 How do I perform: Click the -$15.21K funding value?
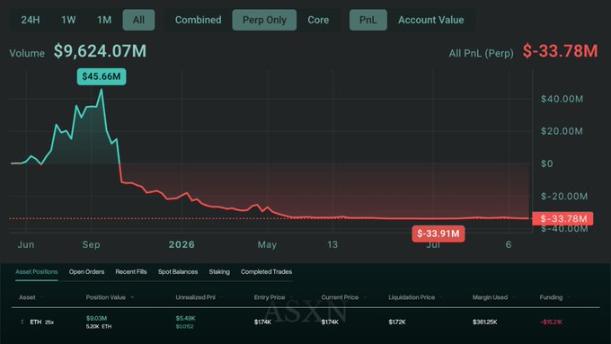pyautogui.click(x=551, y=322)
